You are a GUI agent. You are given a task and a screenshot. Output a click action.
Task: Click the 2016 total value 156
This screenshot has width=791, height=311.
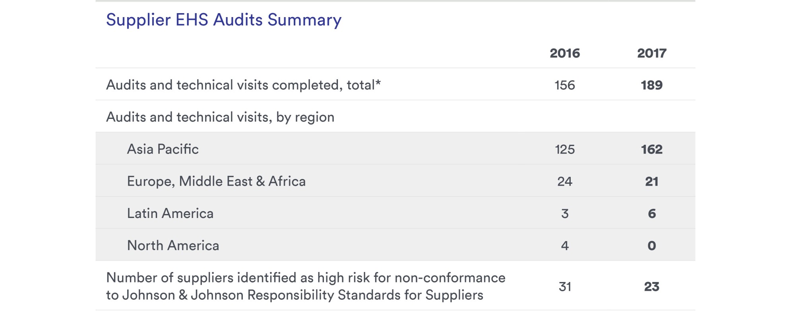564,85
